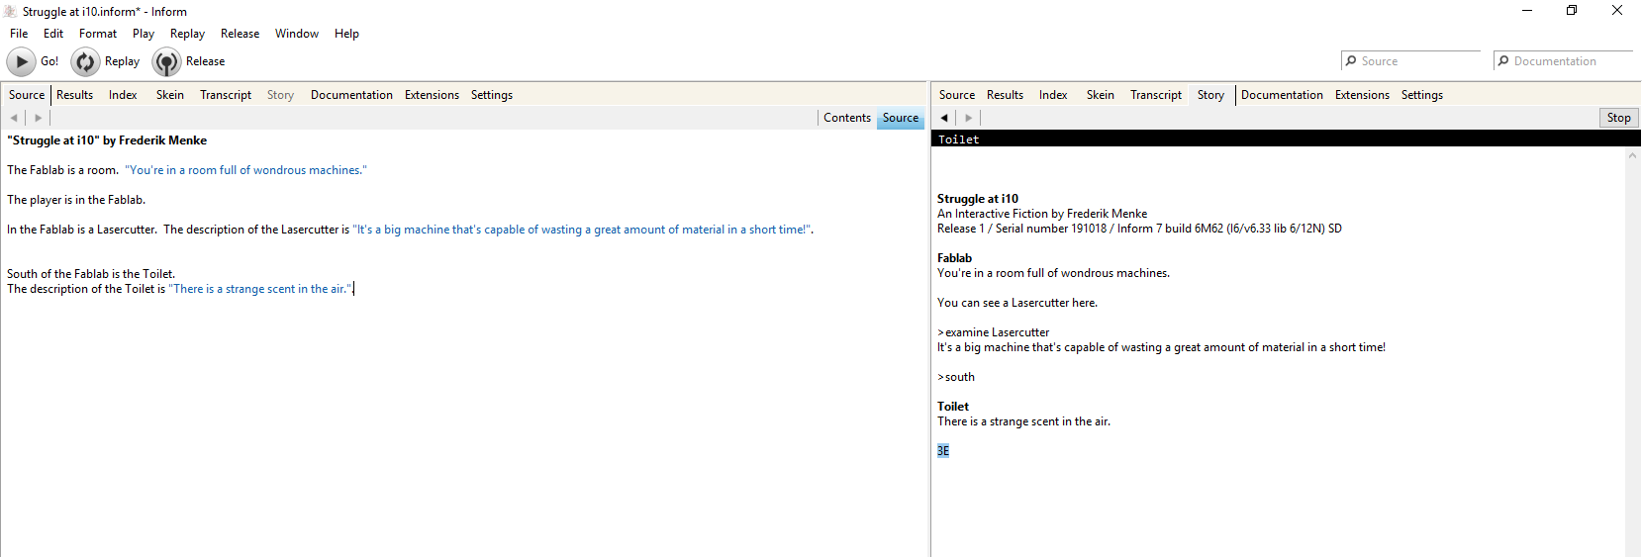Click the Go! label in the toolbar
Image resolution: width=1642 pixels, height=557 pixels.
(x=49, y=61)
